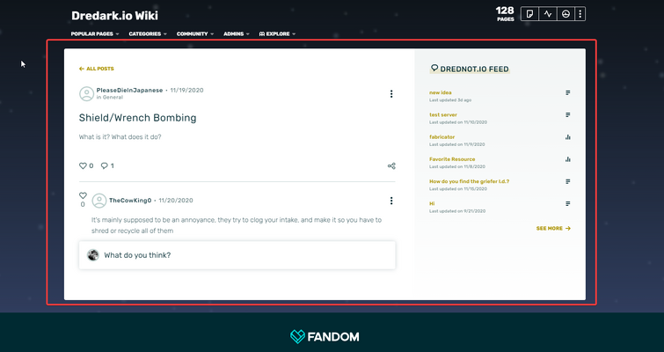Screen dimensions: 664x352
Task: Open 'How do you find the griefer i.d.?' post
Action: (470, 181)
